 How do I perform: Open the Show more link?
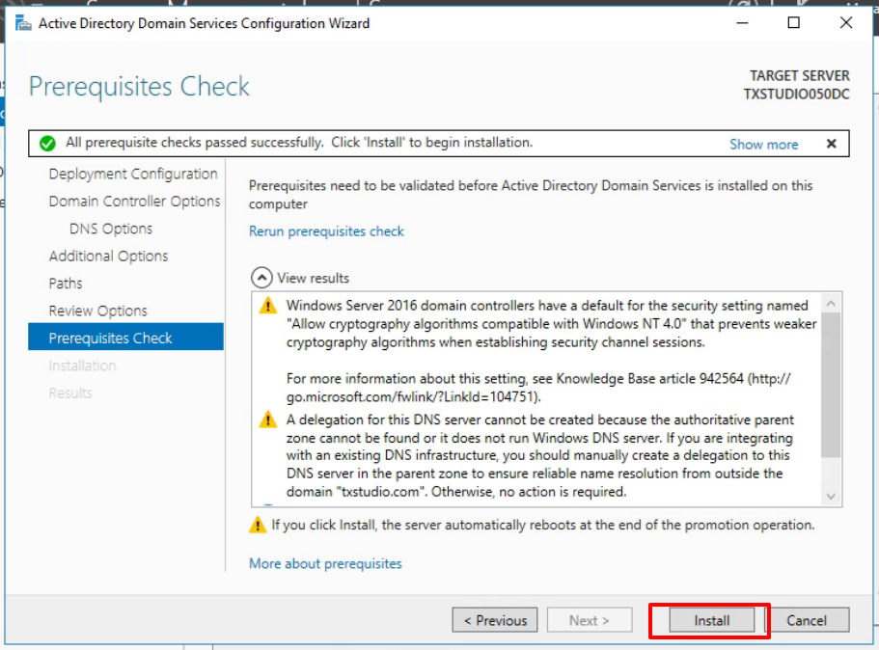763,145
